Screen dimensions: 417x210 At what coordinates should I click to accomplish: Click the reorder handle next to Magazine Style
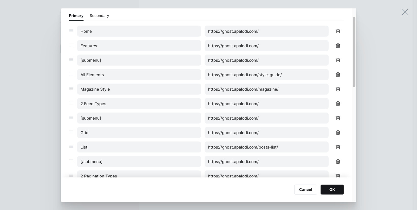pyautogui.click(x=71, y=89)
